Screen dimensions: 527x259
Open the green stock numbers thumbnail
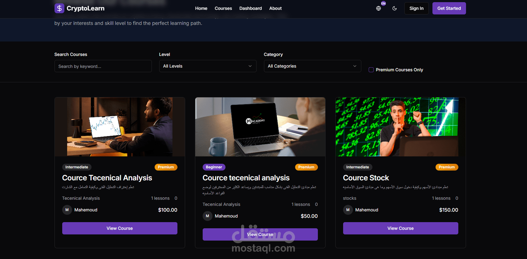(x=401, y=127)
